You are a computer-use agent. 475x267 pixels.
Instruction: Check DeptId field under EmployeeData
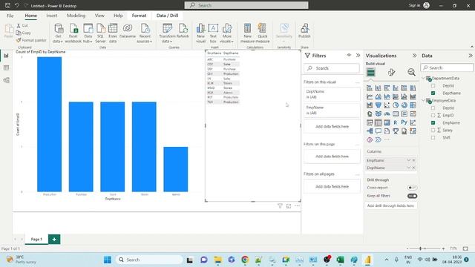(433, 108)
